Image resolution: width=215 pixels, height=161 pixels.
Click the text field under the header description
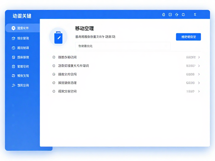pyautogui.click(x=123, y=46)
